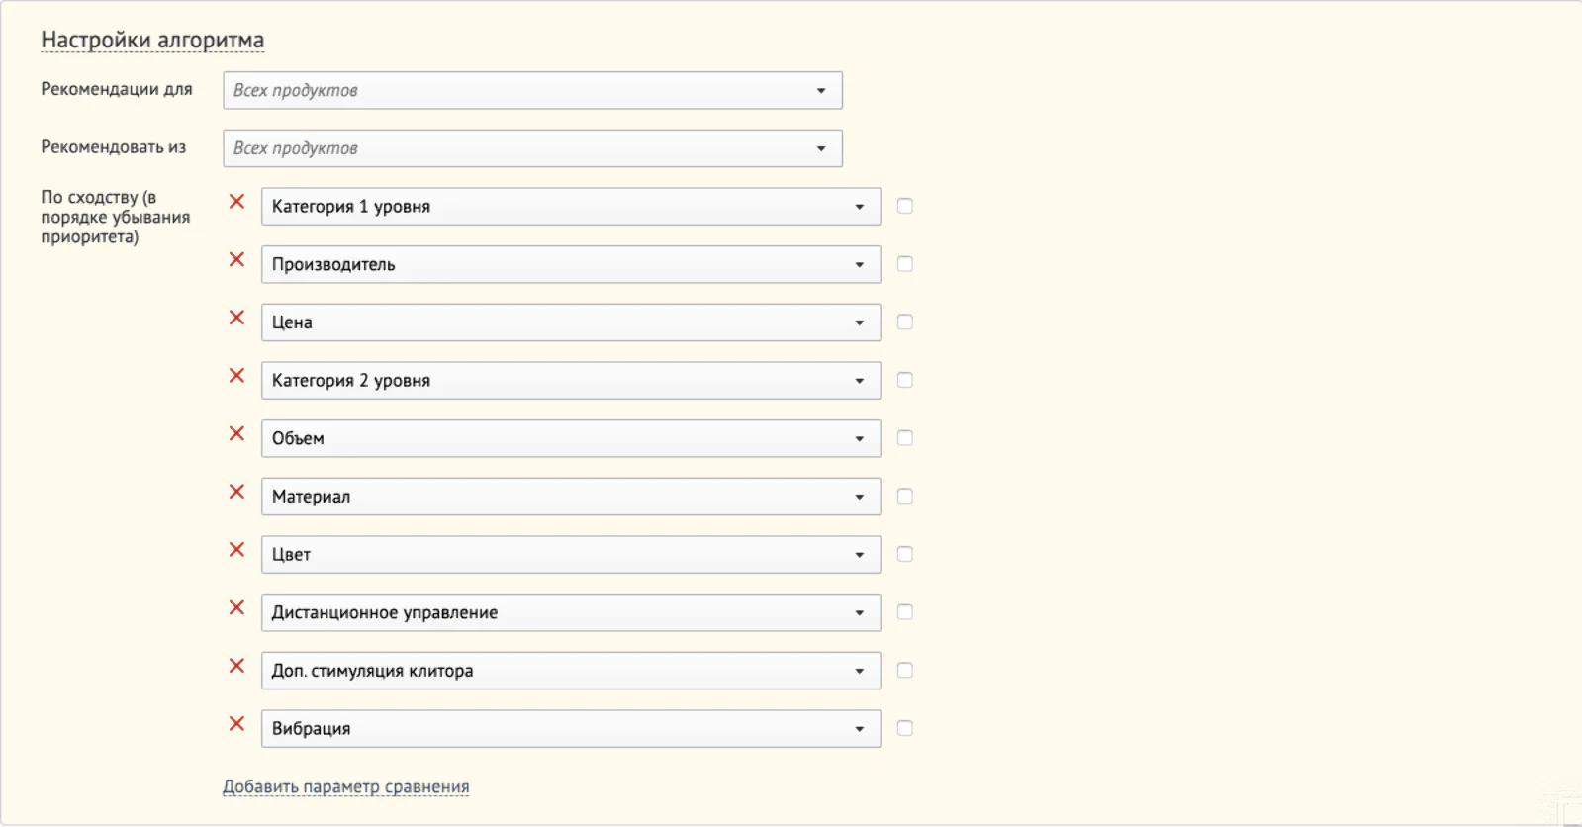Enable the checkbox next to Цена
This screenshot has height=827, width=1582.
[904, 322]
